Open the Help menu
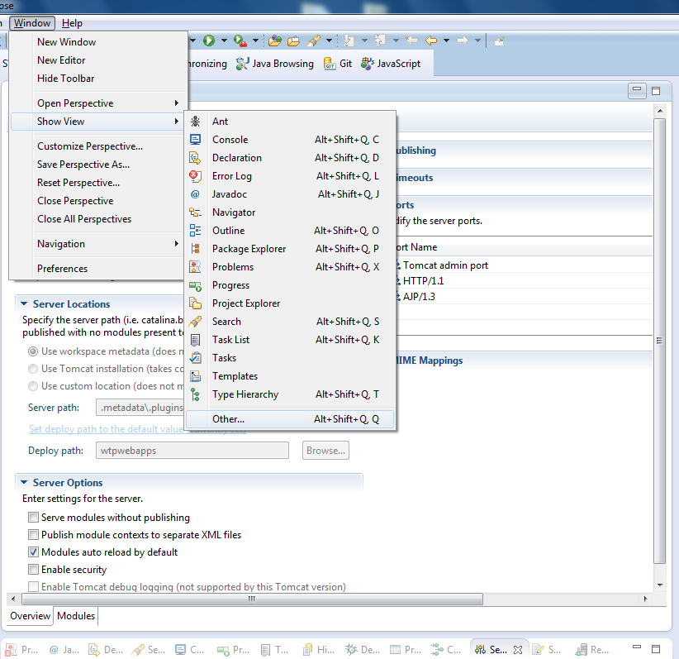The image size is (679, 659). click(74, 22)
